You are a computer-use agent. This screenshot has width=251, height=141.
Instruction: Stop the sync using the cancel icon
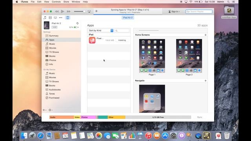96,11
